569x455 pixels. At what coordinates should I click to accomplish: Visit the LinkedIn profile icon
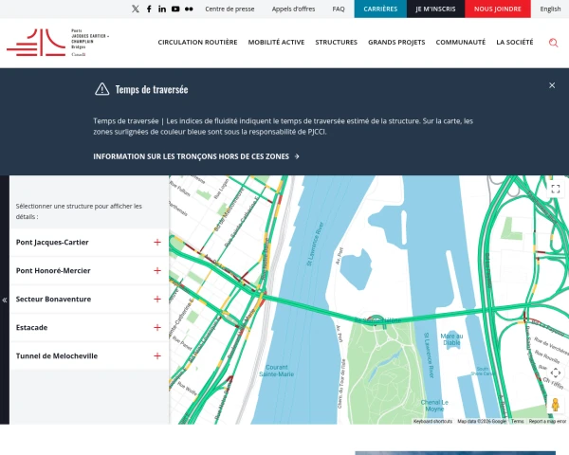(x=162, y=9)
